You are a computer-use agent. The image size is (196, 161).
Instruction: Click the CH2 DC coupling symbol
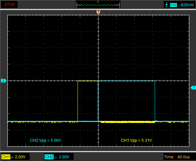[55, 157]
